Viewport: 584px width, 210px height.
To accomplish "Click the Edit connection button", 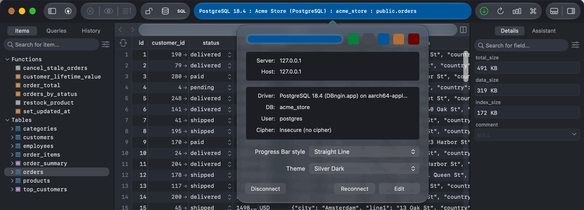I will [x=399, y=188].
